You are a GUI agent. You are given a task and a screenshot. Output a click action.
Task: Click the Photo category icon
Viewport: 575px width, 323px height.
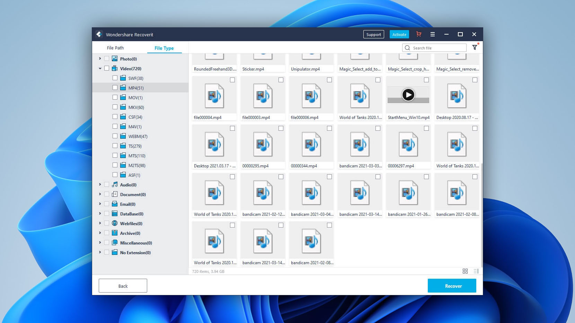click(115, 59)
